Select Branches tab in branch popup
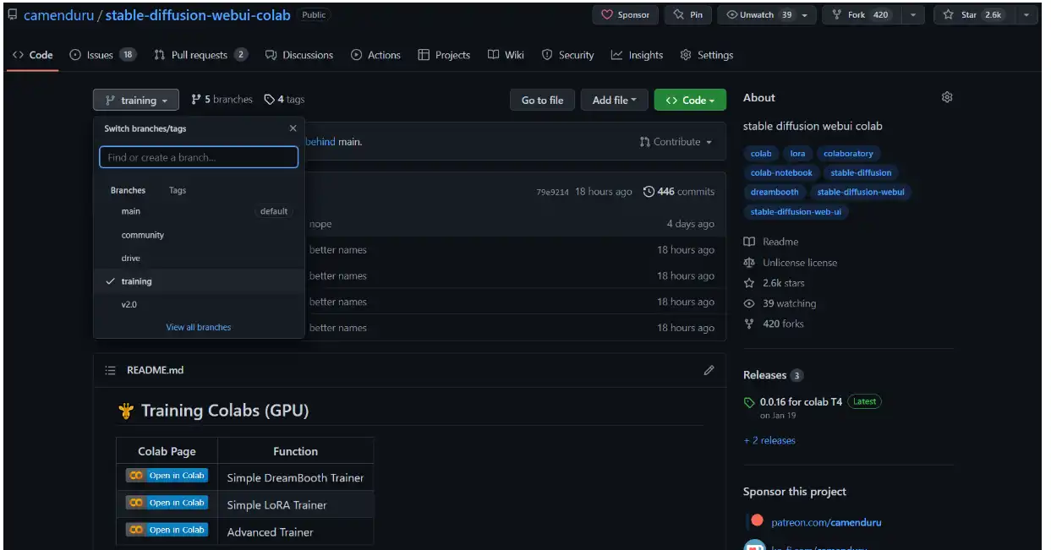Image resolution: width=1051 pixels, height=550 pixels. (x=129, y=190)
